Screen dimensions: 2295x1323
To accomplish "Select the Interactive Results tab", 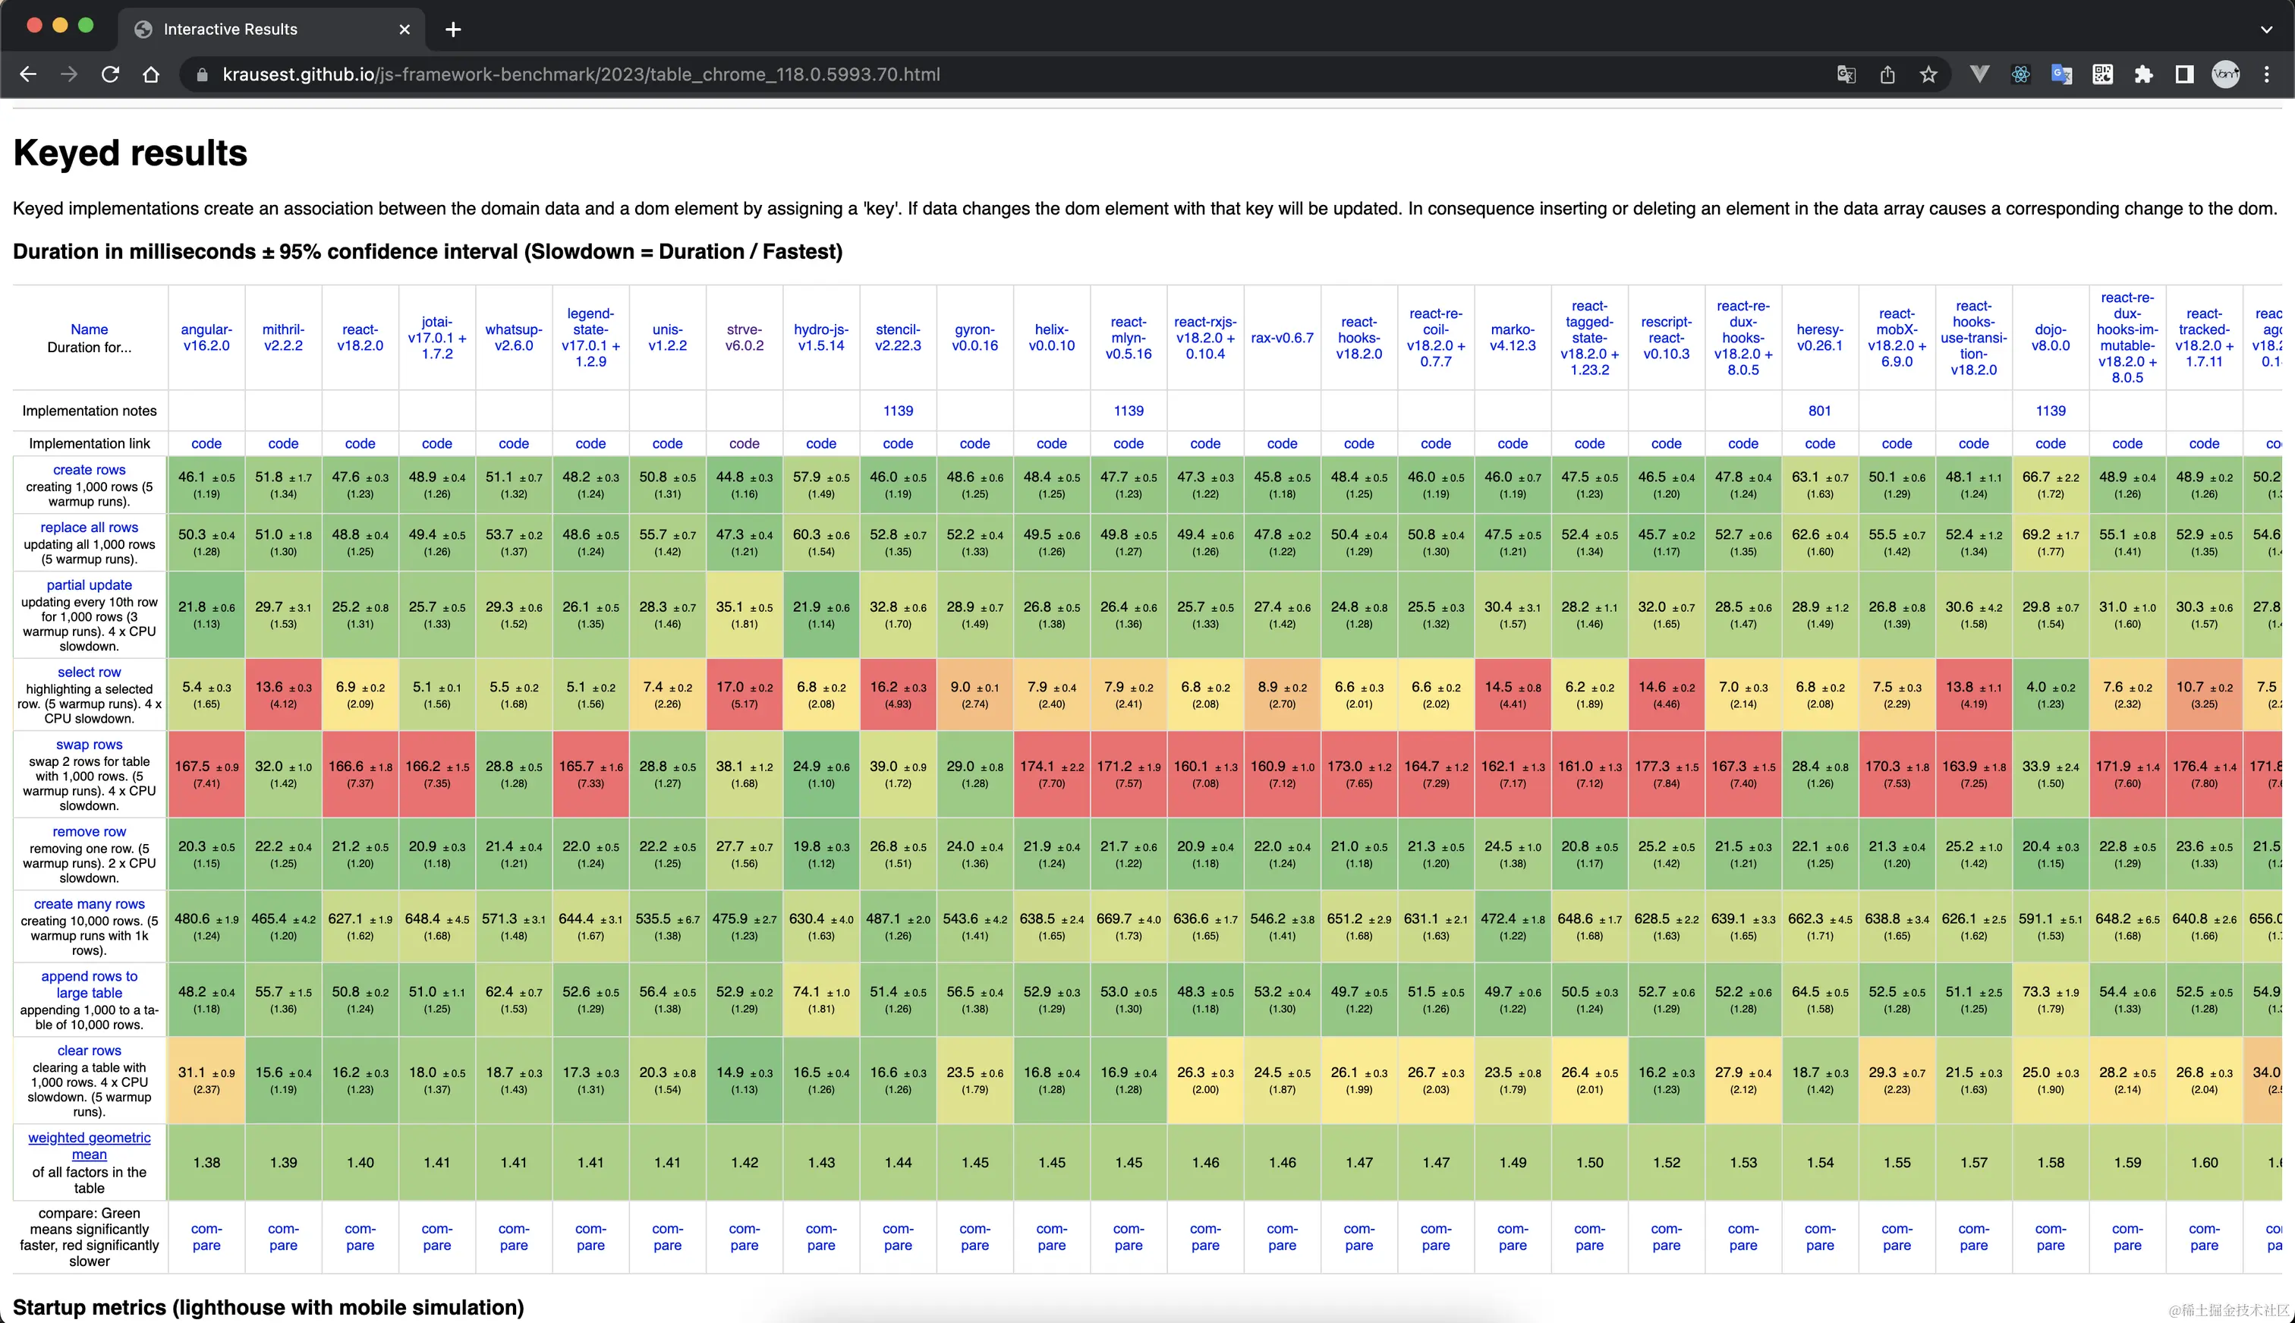I will (x=230, y=29).
